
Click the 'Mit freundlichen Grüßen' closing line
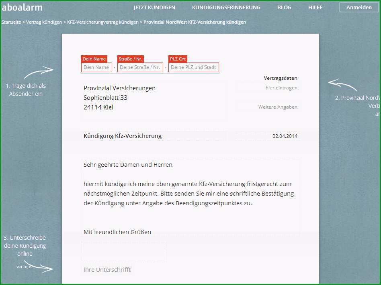tap(117, 232)
